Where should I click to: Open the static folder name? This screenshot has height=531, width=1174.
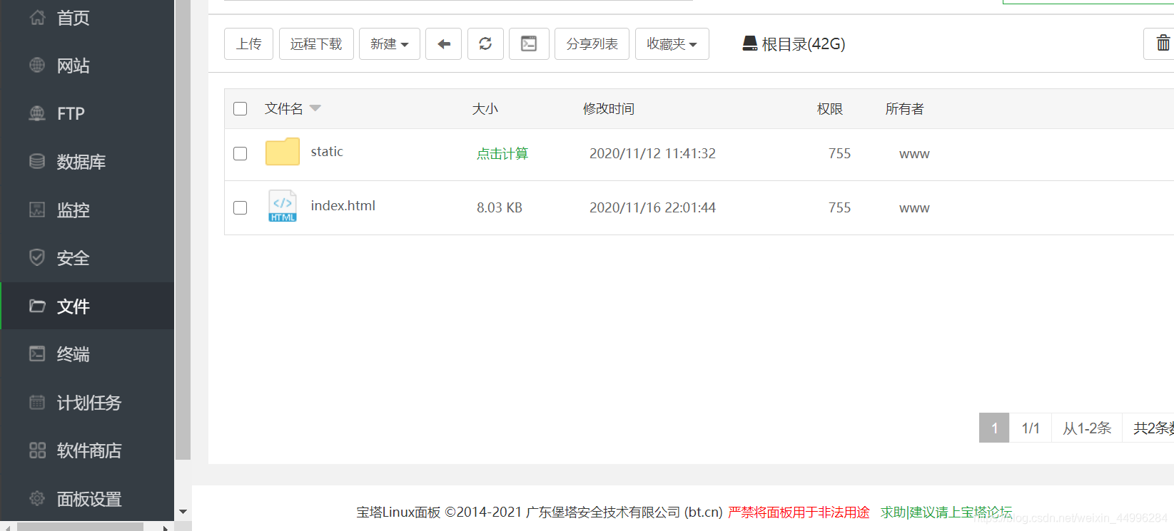pos(327,151)
